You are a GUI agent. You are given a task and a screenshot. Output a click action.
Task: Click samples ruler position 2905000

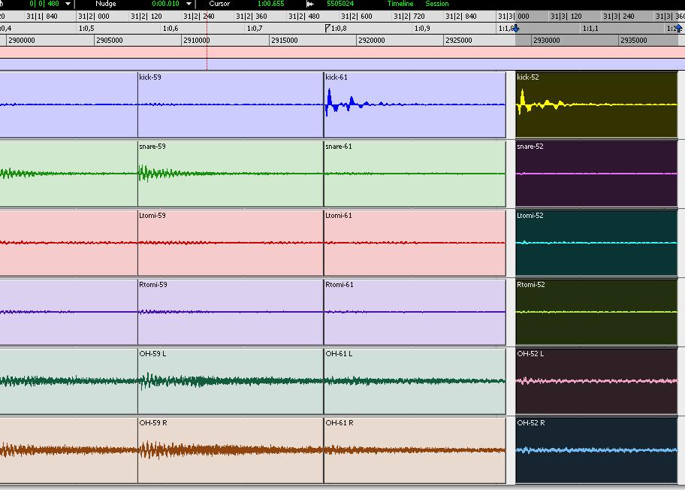coord(109,41)
